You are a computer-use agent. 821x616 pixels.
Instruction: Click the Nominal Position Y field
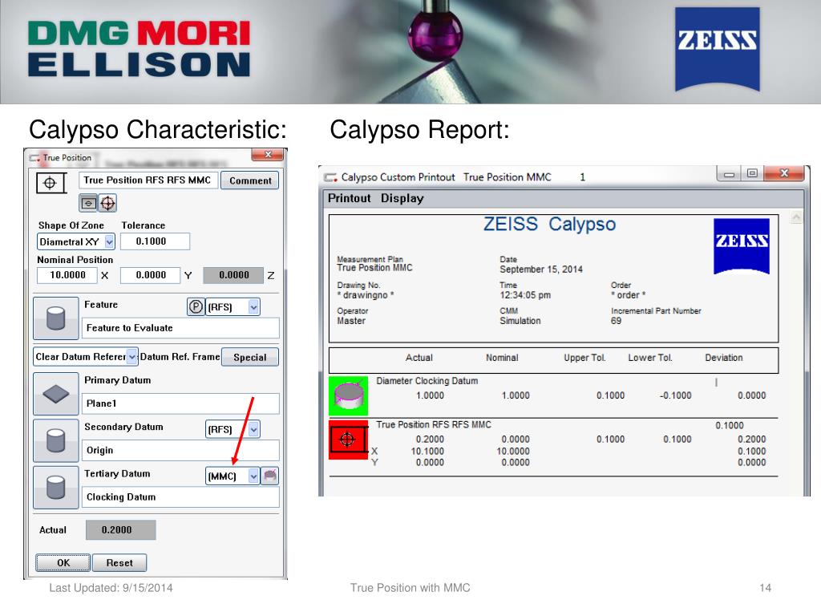150,275
